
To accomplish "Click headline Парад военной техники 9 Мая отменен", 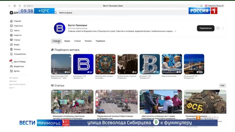I will pyautogui.click(x=115, y=117).
